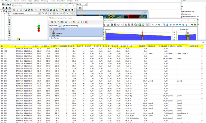
Task: Toggle the red vertical bar button in RJ_demo20 toolbar
Action: 147,25
